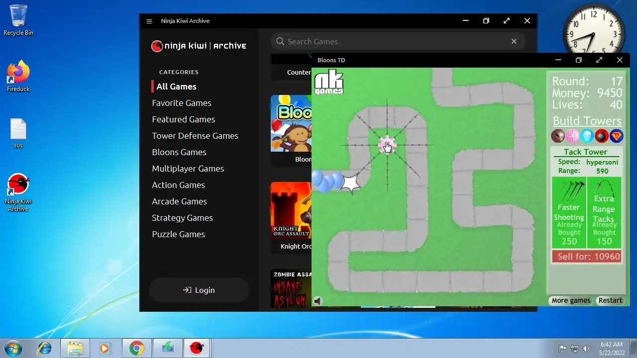
Task: Click the taskbar date and time
Action: (612, 348)
